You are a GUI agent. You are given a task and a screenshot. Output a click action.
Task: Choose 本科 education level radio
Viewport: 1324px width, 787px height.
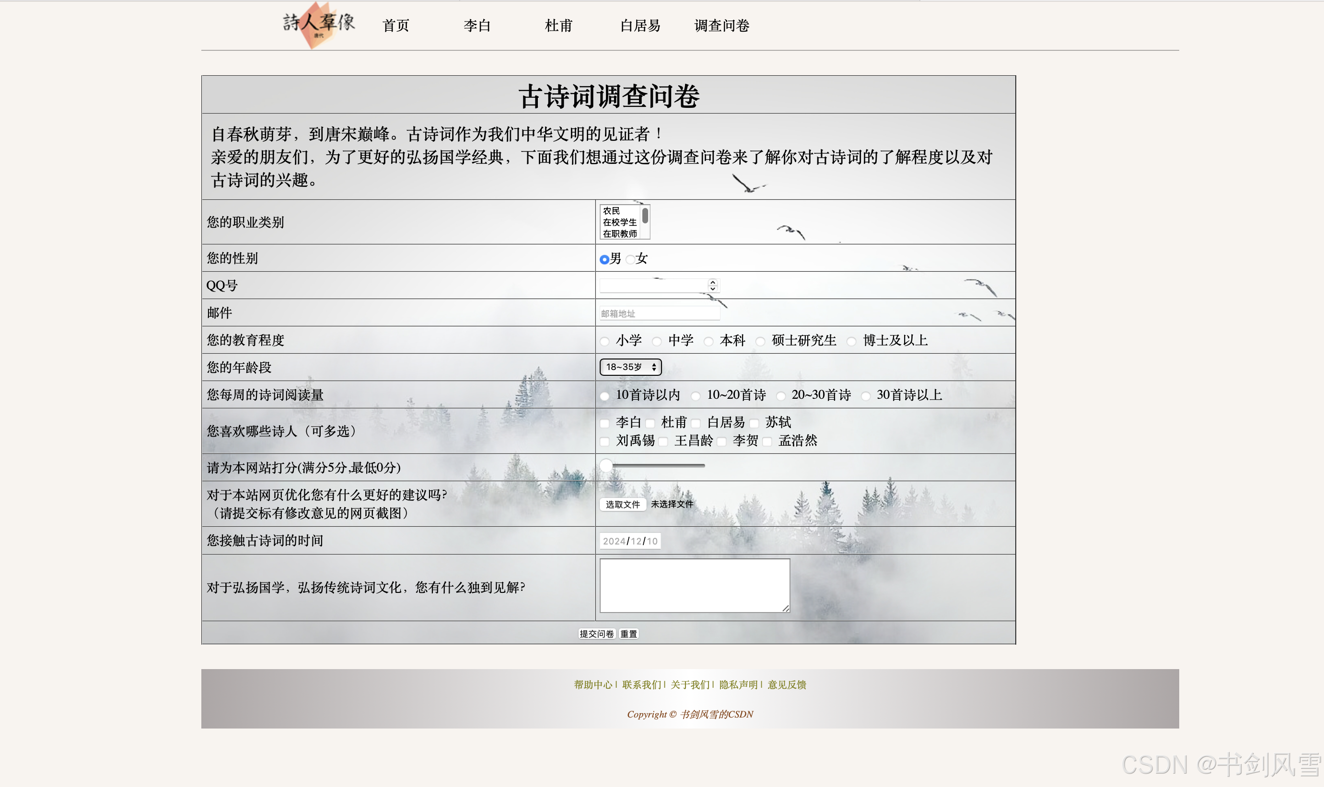pyautogui.click(x=708, y=341)
